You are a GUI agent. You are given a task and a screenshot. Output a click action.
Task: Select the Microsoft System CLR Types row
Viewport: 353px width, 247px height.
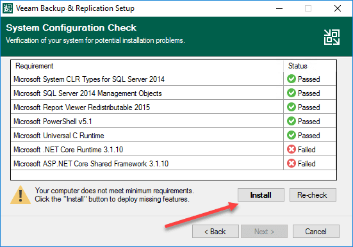click(174, 79)
